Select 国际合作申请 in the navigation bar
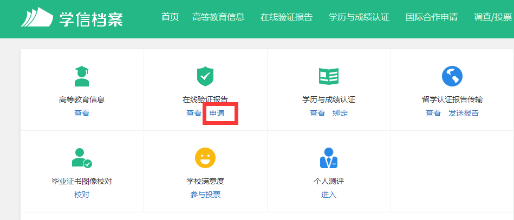 point(432,17)
